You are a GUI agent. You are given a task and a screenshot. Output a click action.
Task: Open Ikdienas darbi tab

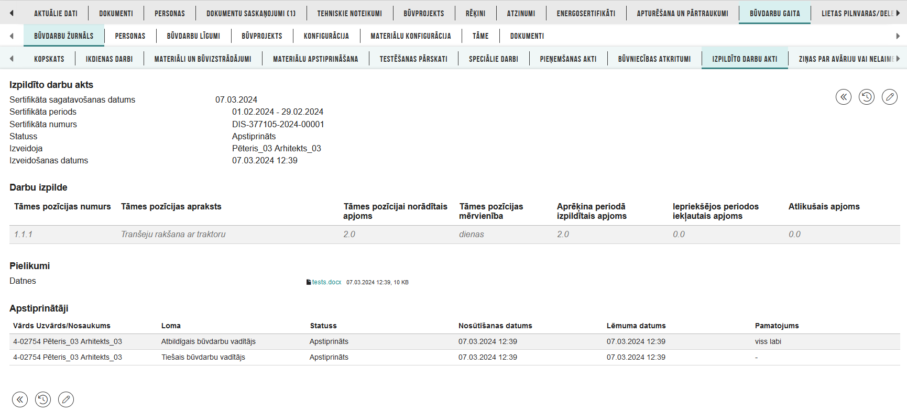tap(110, 59)
